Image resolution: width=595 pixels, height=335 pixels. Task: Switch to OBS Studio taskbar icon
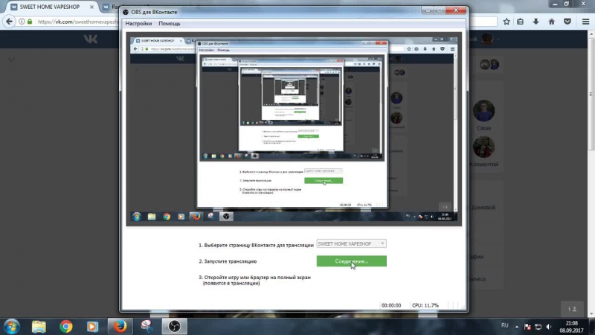coord(174,326)
